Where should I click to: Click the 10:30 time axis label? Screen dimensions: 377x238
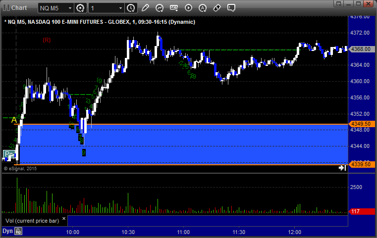pos(128,232)
